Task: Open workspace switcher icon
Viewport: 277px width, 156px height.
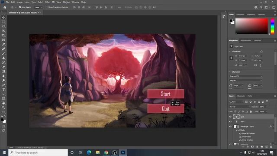Action: coord(266,7)
